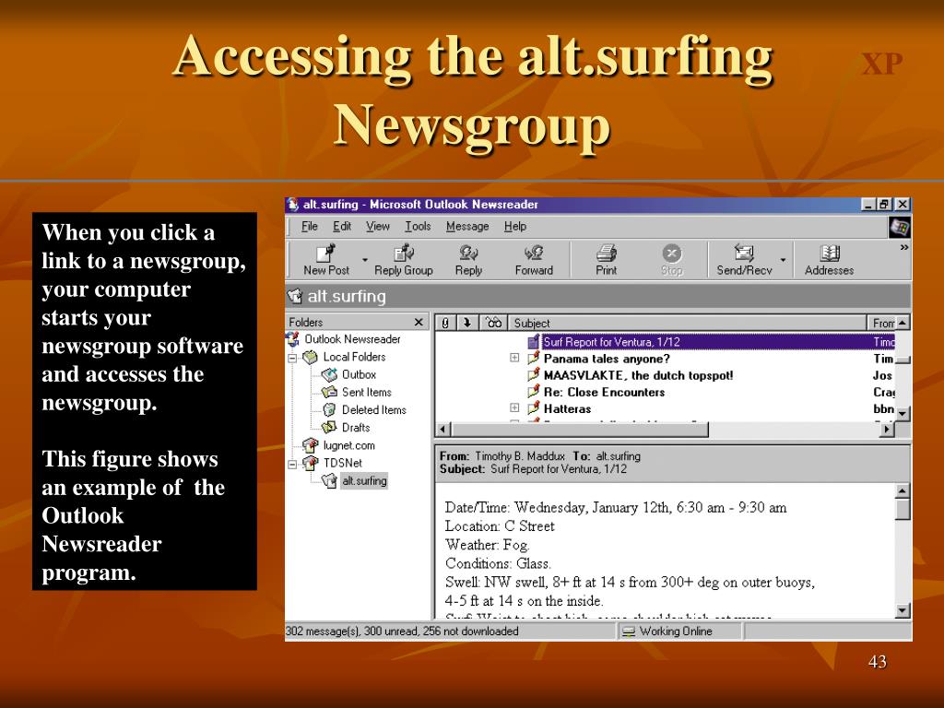The image size is (944, 708).
Task: Open the New Post dropdown arrow
Action: point(365,260)
